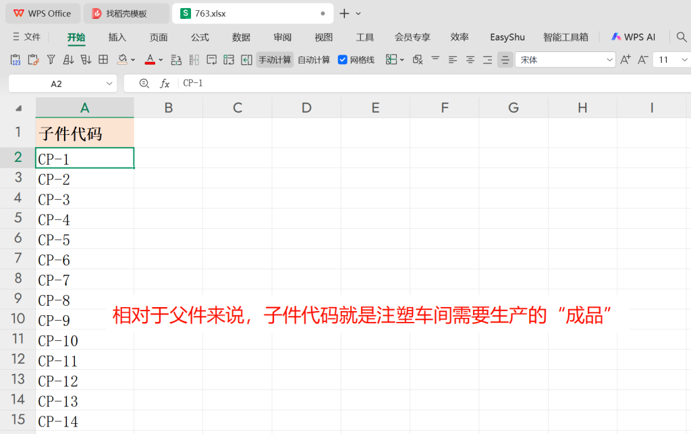Screen dimensions: 691x434
Task: Switch to the 插入 ribbon tab
Action: (117, 37)
